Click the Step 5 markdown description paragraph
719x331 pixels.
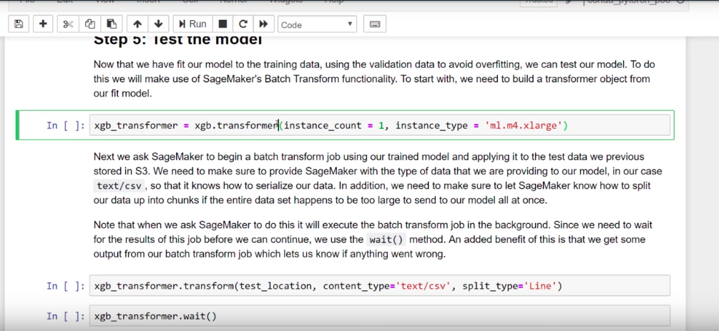372,79
